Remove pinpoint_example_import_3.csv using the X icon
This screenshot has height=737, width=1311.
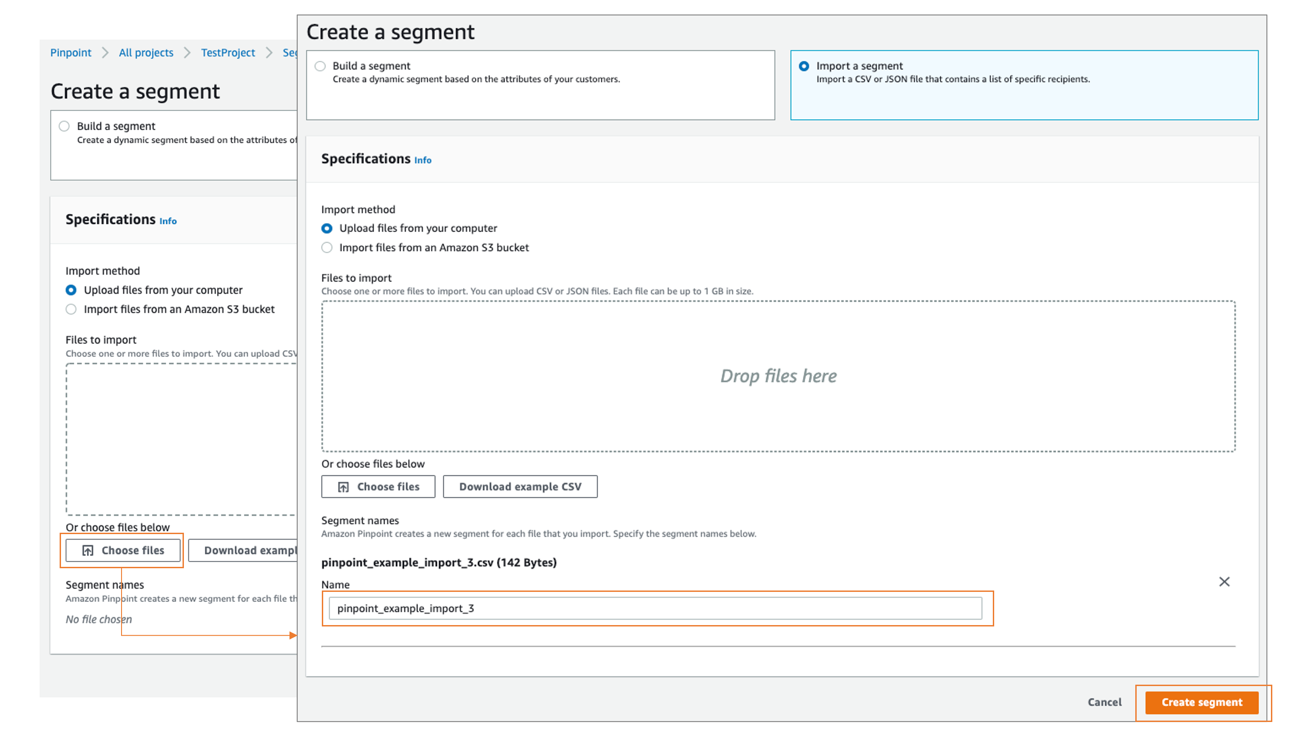(x=1225, y=581)
